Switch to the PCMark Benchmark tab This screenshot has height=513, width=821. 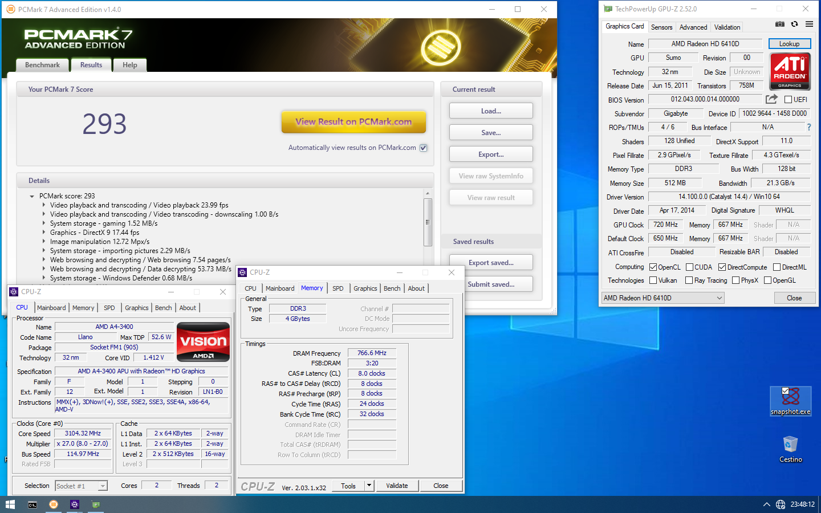click(42, 65)
